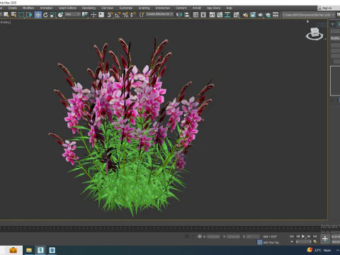Open the Rendering menu
The image size is (340, 255).
[89, 8]
